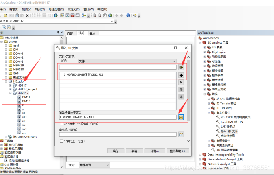Image resolution: width=274 pixels, height=175 pixels.
Task: Click the empty input file path field
Action: pos(118,67)
